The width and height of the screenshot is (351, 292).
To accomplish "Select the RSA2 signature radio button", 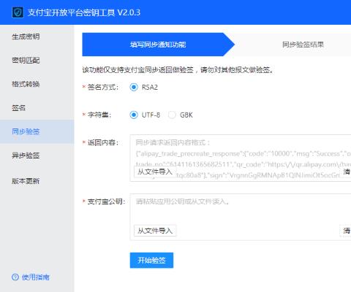I will pyautogui.click(x=134, y=87).
